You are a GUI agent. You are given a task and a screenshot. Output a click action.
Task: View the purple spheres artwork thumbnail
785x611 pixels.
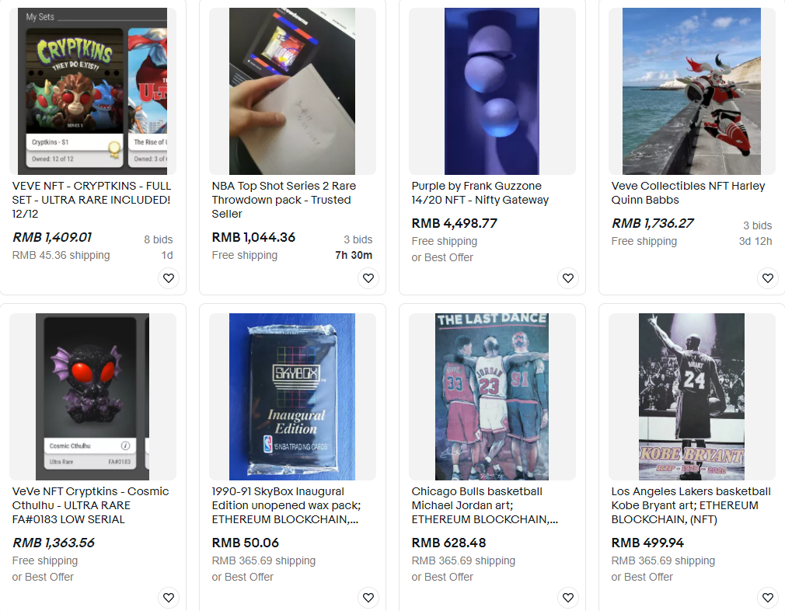click(492, 91)
